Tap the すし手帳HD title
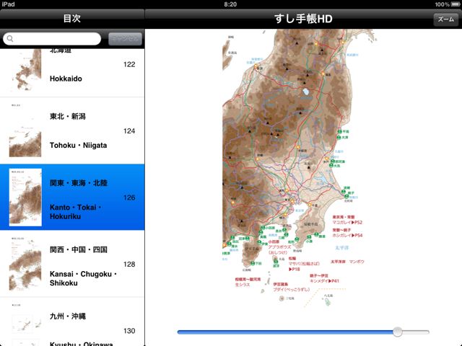Image resolution: width=462 pixels, height=346 pixels. (x=303, y=19)
